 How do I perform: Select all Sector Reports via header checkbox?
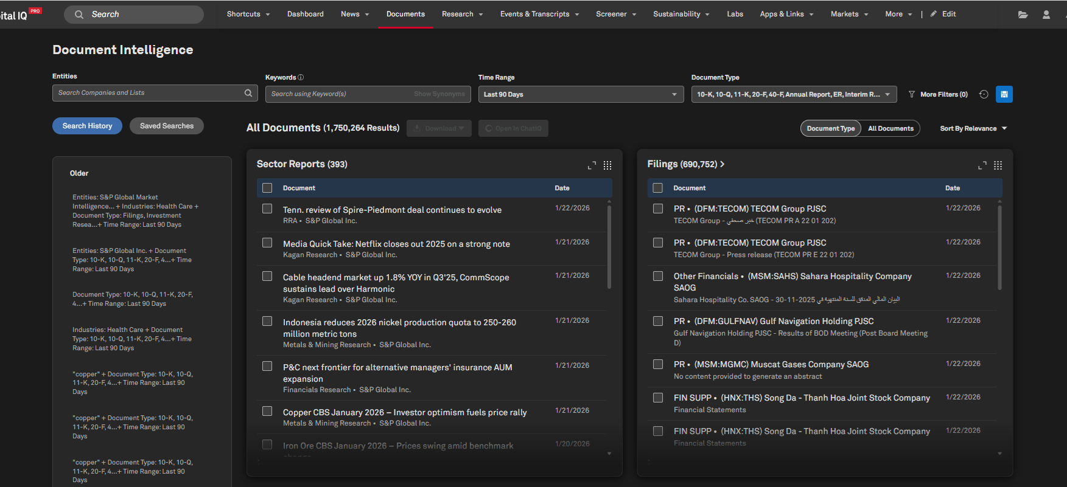[x=267, y=188]
